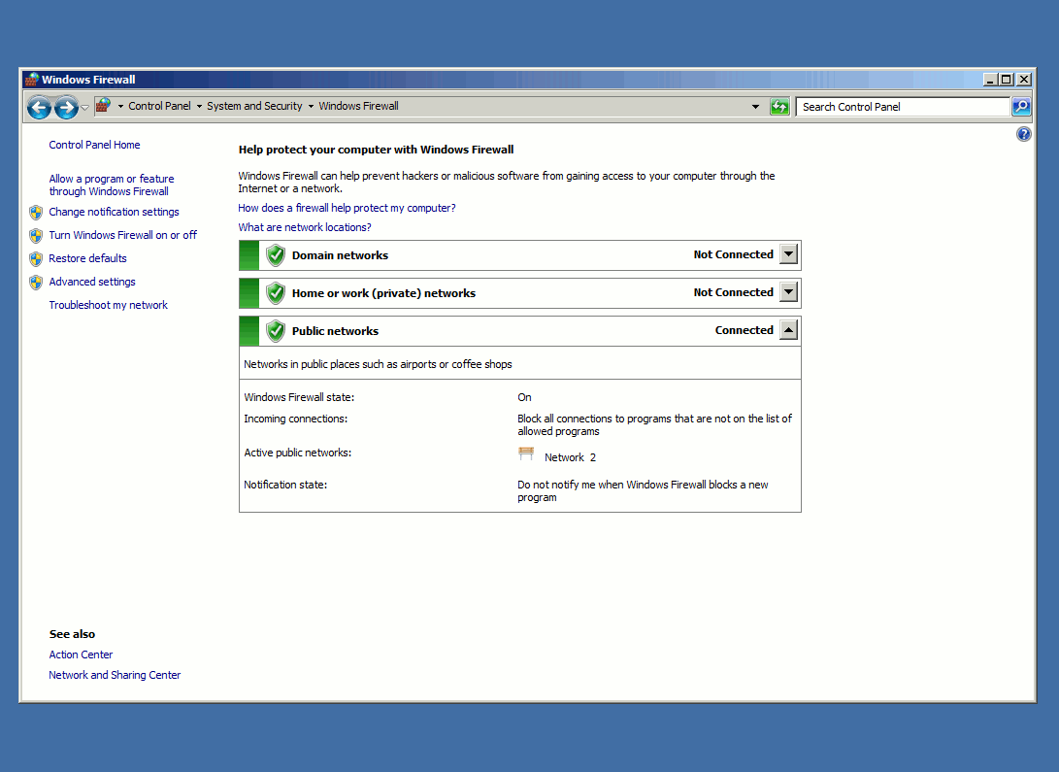Click the Public networks green shield icon
1059x772 pixels.
[x=275, y=331]
